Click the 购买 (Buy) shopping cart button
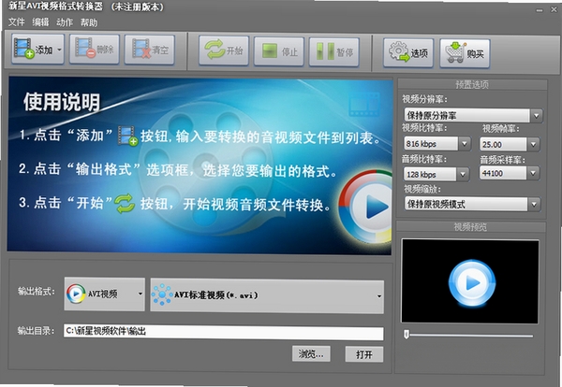The width and height of the screenshot is (562, 387). point(465,53)
